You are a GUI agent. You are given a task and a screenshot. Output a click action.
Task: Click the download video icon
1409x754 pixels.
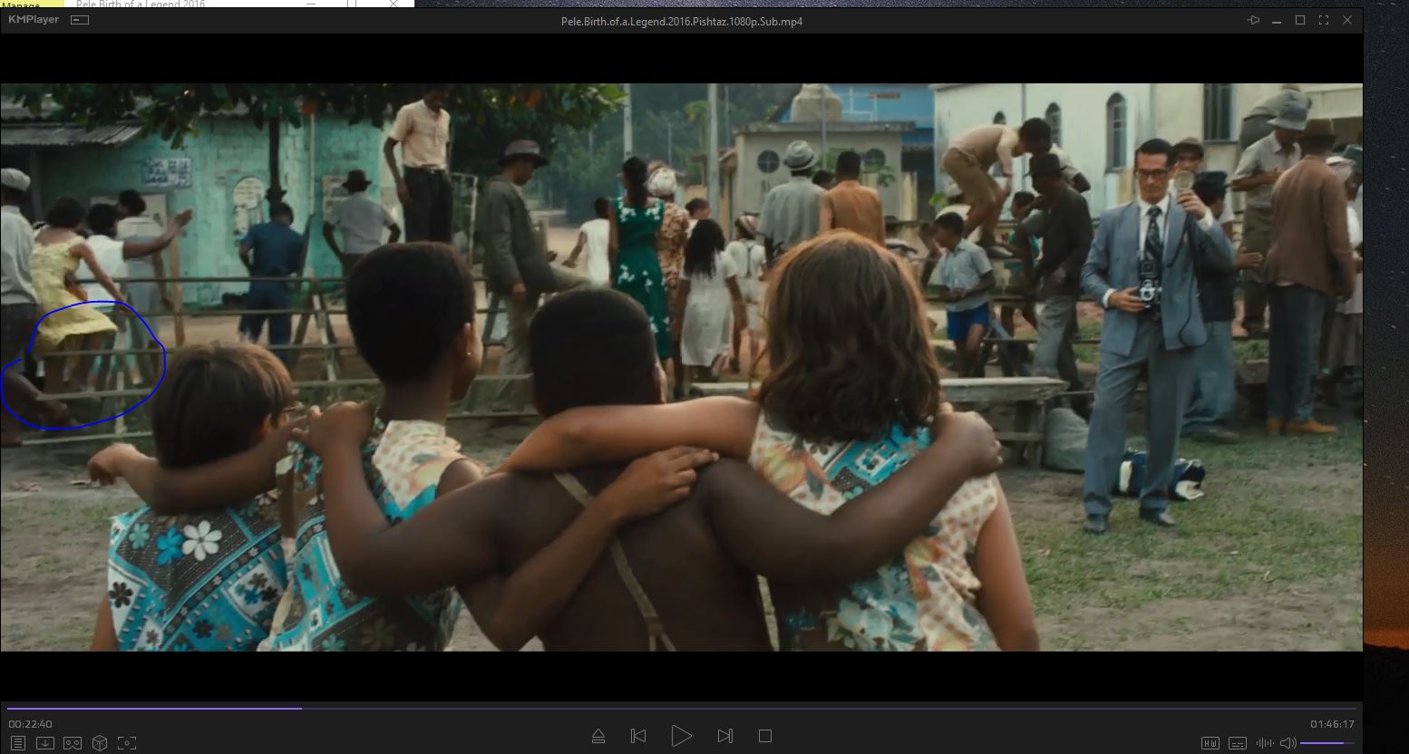coord(44,743)
